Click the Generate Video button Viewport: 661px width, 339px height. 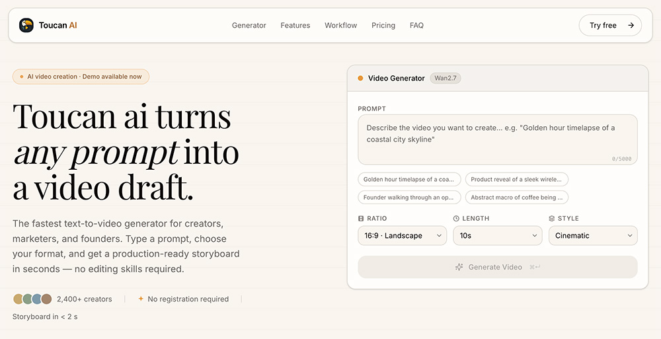[498, 267]
